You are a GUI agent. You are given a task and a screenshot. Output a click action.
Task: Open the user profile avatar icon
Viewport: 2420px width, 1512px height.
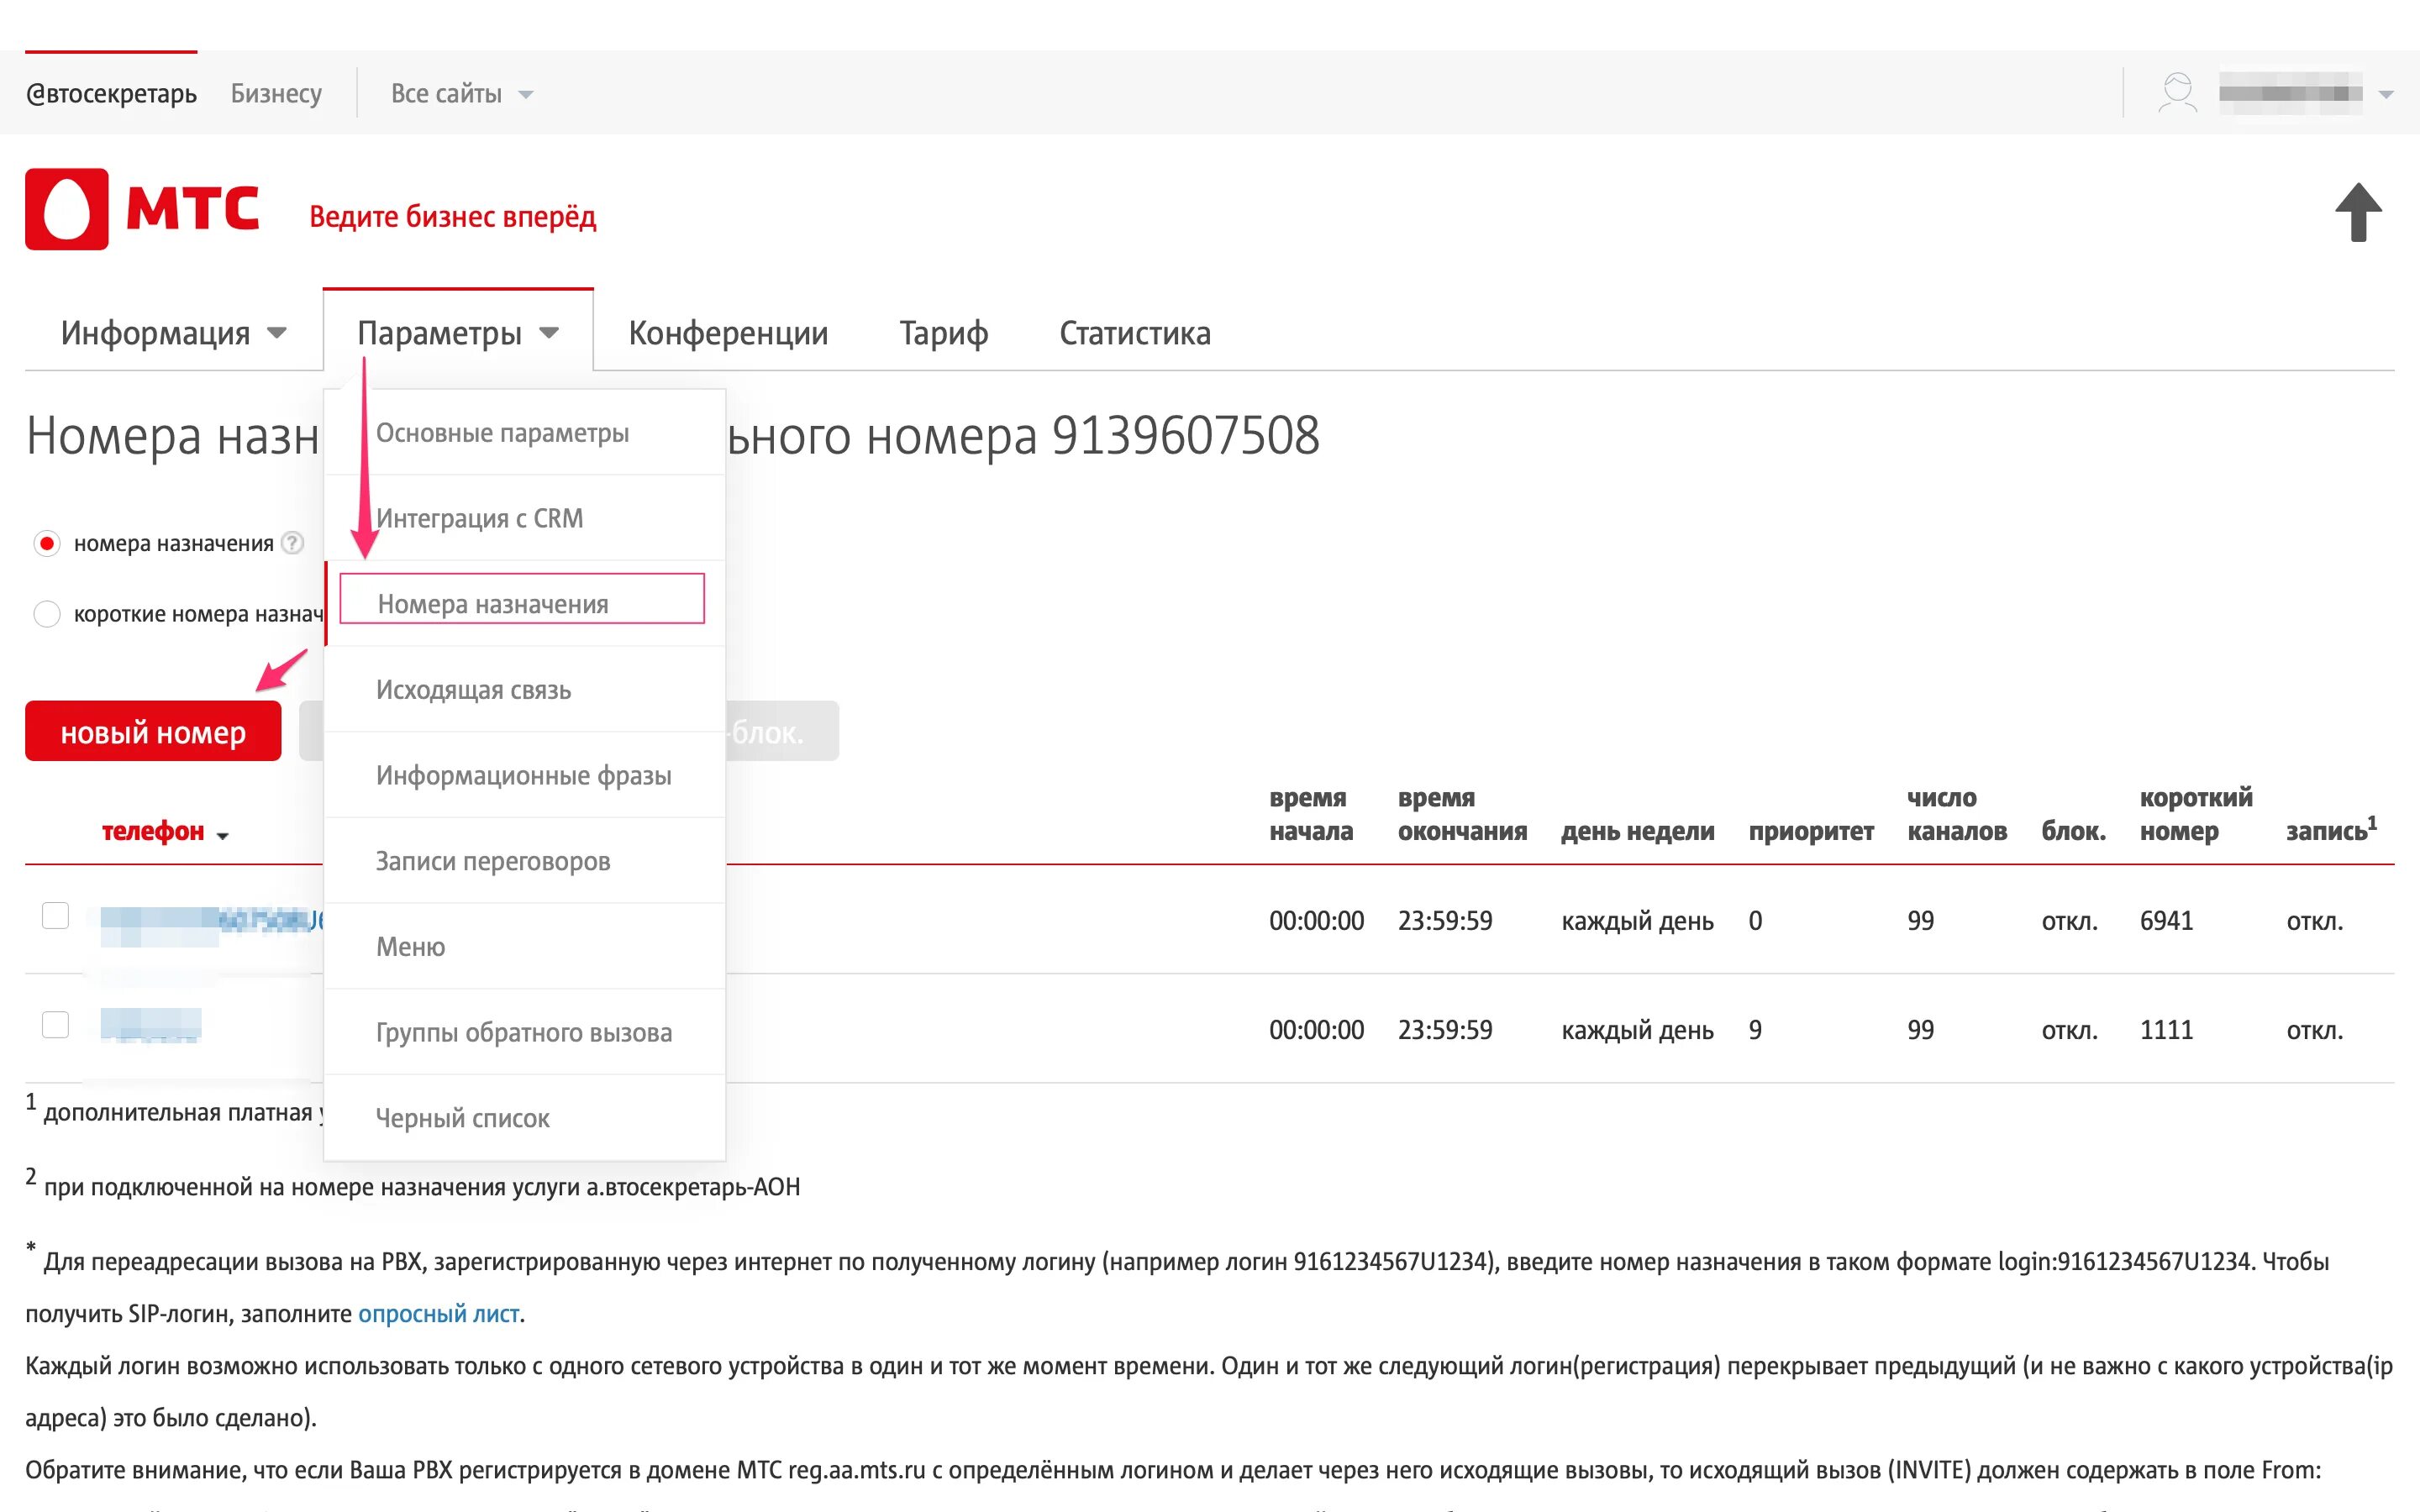click(2177, 93)
